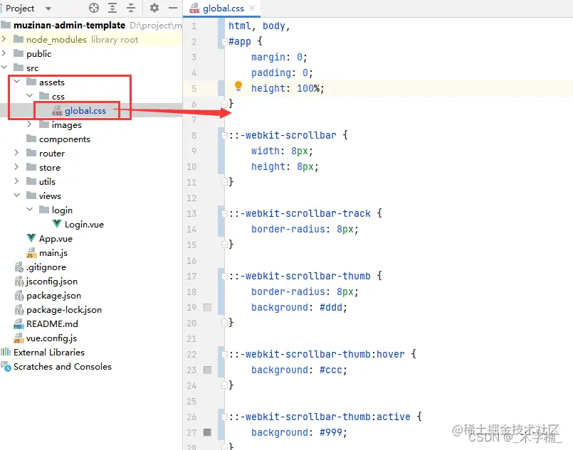
Task: Click the JS icon beside main.js
Action: pos(31,252)
